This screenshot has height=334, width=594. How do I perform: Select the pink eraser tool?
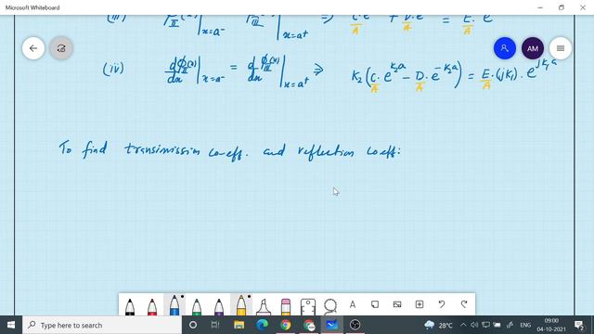click(286, 306)
